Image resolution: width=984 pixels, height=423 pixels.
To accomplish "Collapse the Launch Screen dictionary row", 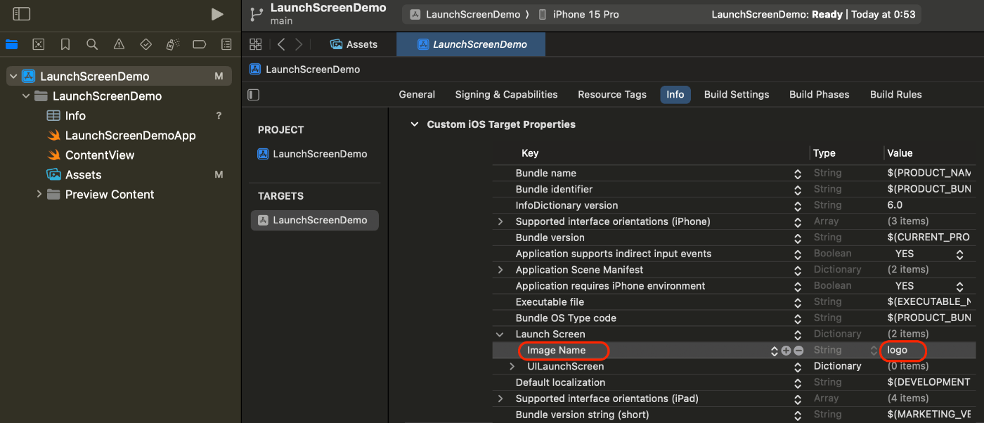I will pos(500,334).
